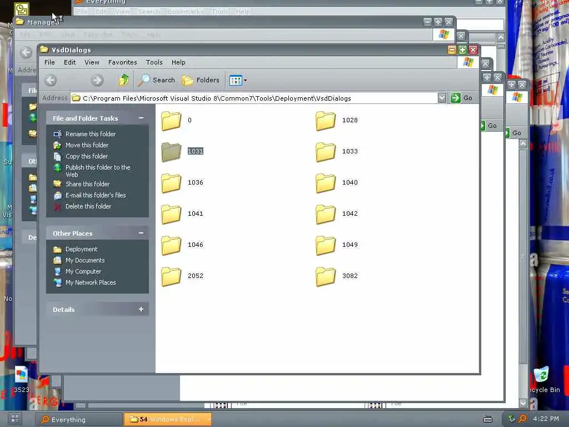
Task: Open the 1041 folder icon
Action: (x=171, y=214)
